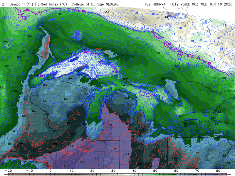This screenshot has width=235, height=176.
Task: Click the '18Z HRRRV4' model run label
Action: click(155, 4)
